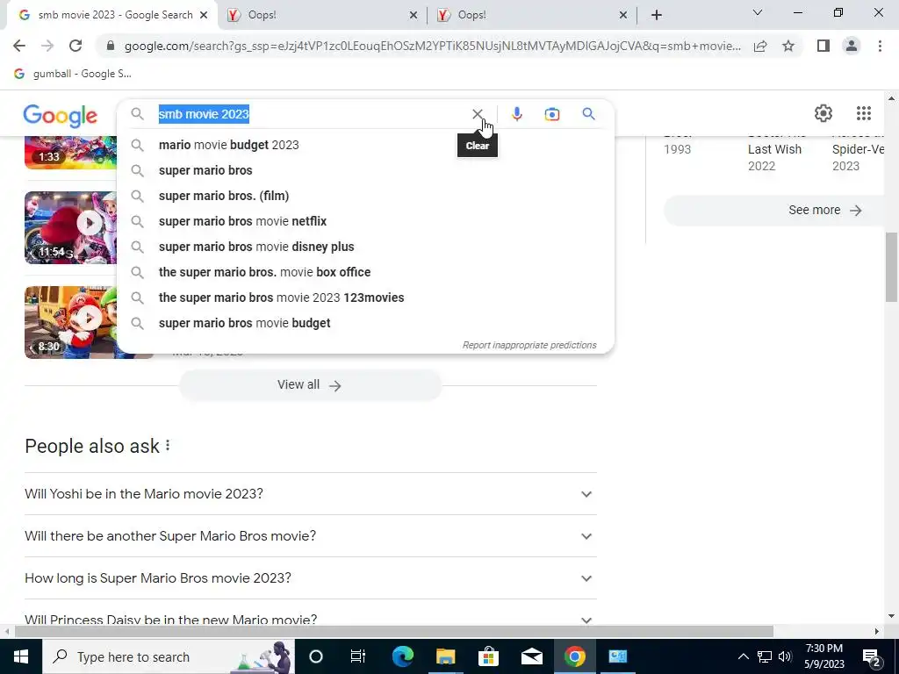Open Mail app from taskbar
899x674 pixels.
point(531,656)
